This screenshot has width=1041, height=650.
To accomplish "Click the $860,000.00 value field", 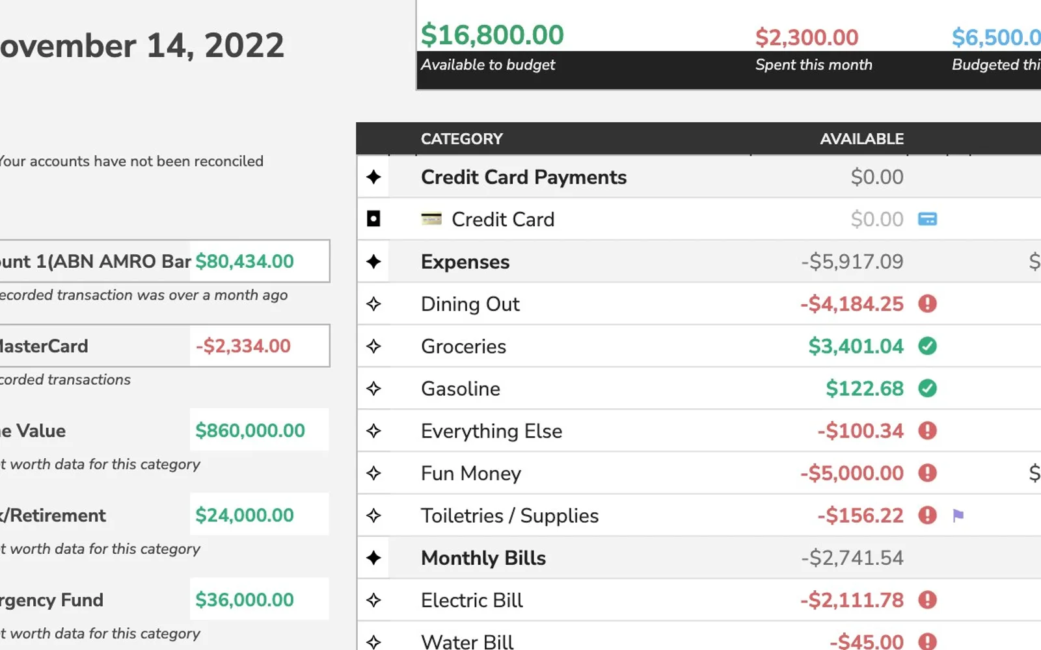I will point(260,430).
